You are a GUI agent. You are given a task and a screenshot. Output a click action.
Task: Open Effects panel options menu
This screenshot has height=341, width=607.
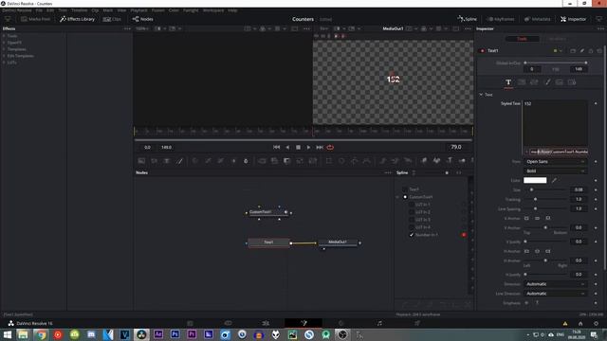(x=127, y=28)
